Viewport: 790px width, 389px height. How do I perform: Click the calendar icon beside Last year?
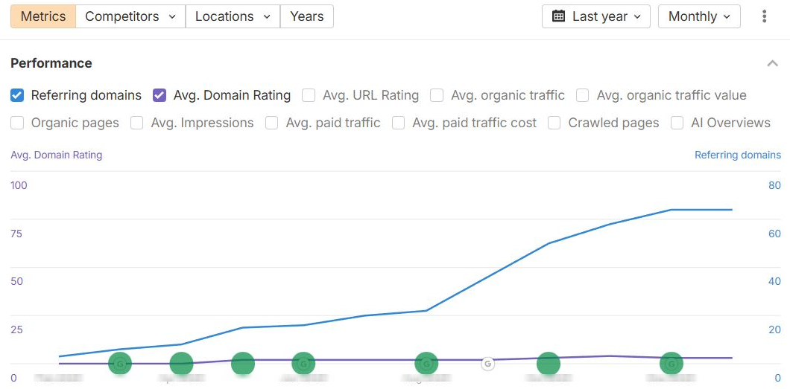click(558, 16)
